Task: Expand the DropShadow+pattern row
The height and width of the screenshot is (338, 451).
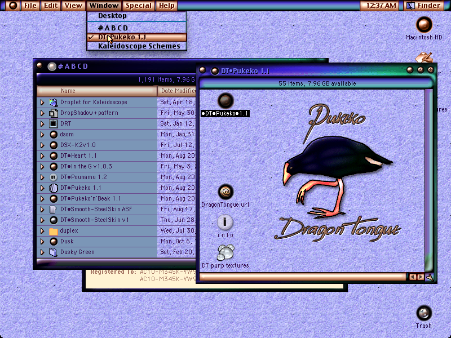Action: pos(42,113)
